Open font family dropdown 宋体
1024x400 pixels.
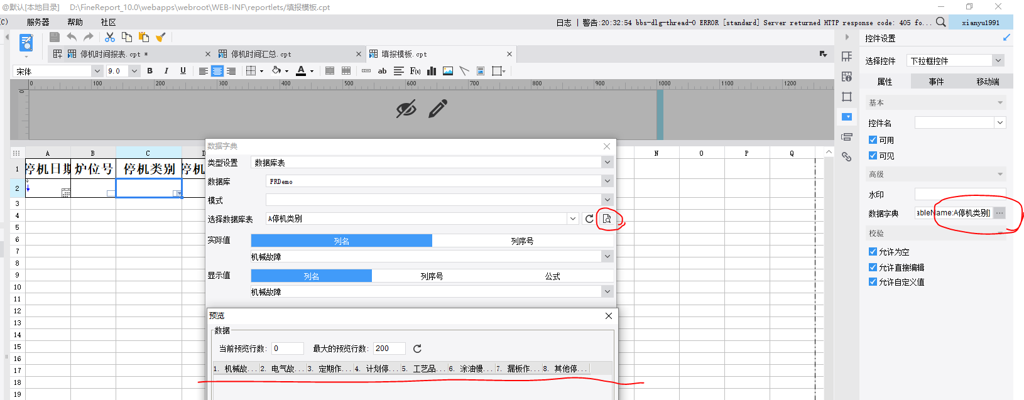tap(97, 71)
